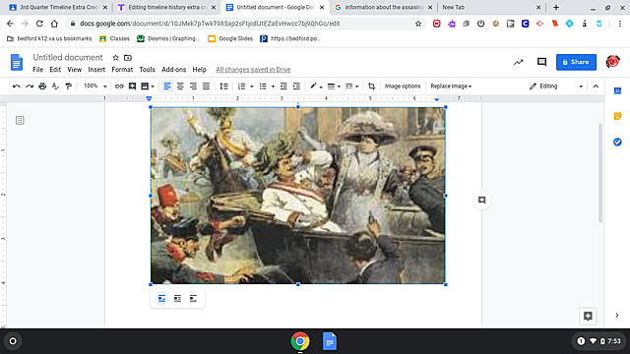Open the Editing mode dropdown
The height and width of the screenshot is (354, 630).
[x=556, y=87]
